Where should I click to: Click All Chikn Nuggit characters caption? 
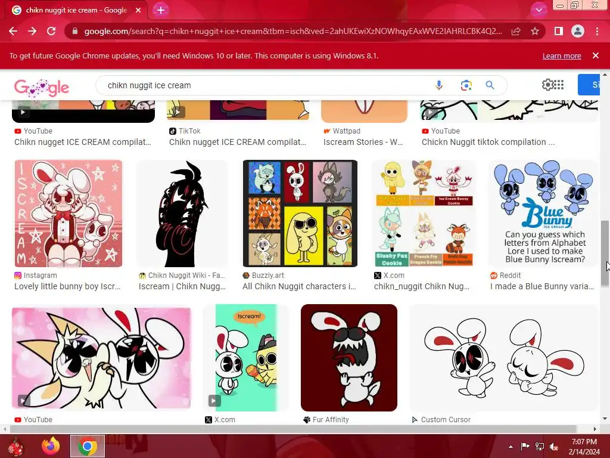(x=299, y=286)
